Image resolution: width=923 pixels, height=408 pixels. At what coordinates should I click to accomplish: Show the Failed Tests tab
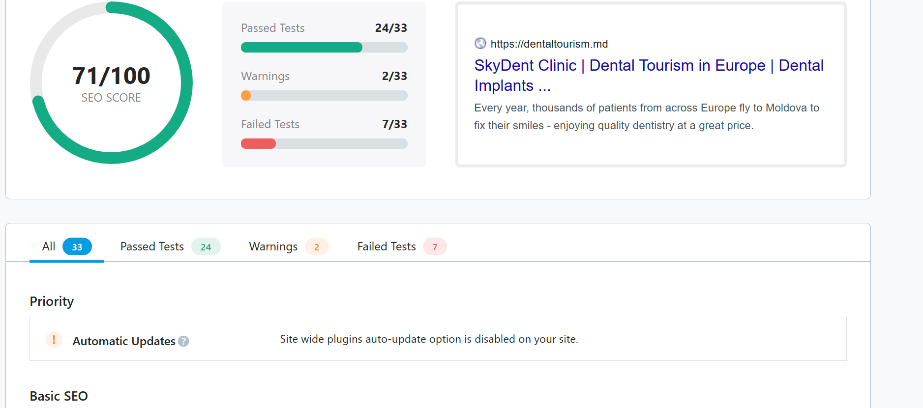(387, 246)
